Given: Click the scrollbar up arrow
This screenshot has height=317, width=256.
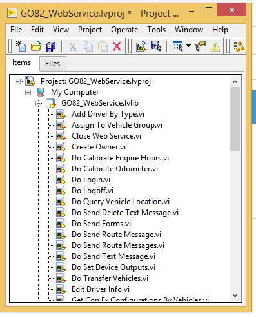Looking at the screenshot, I should pyautogui.click(x=235, y=82).
